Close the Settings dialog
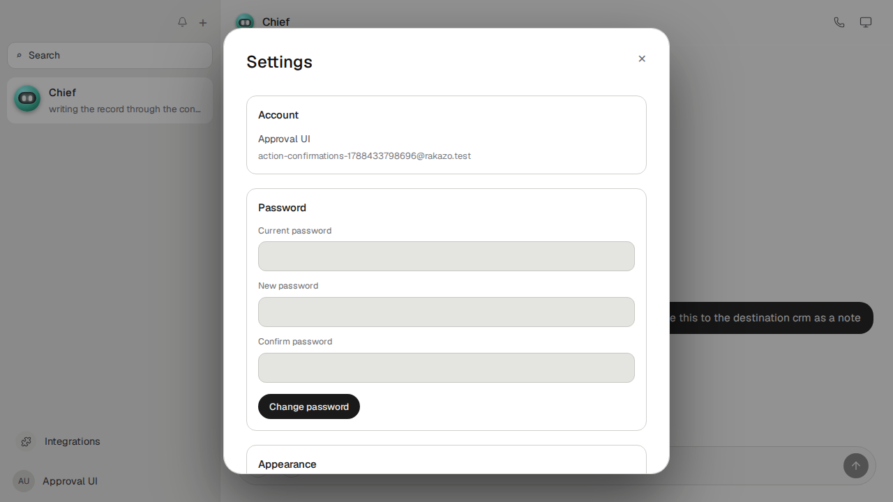The image size is (893, 502). click(x=642, y=59)
